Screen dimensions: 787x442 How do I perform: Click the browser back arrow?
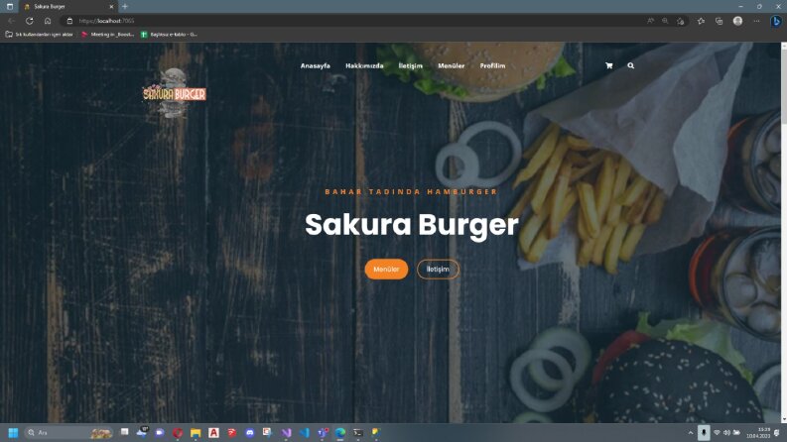click(11, 21)
